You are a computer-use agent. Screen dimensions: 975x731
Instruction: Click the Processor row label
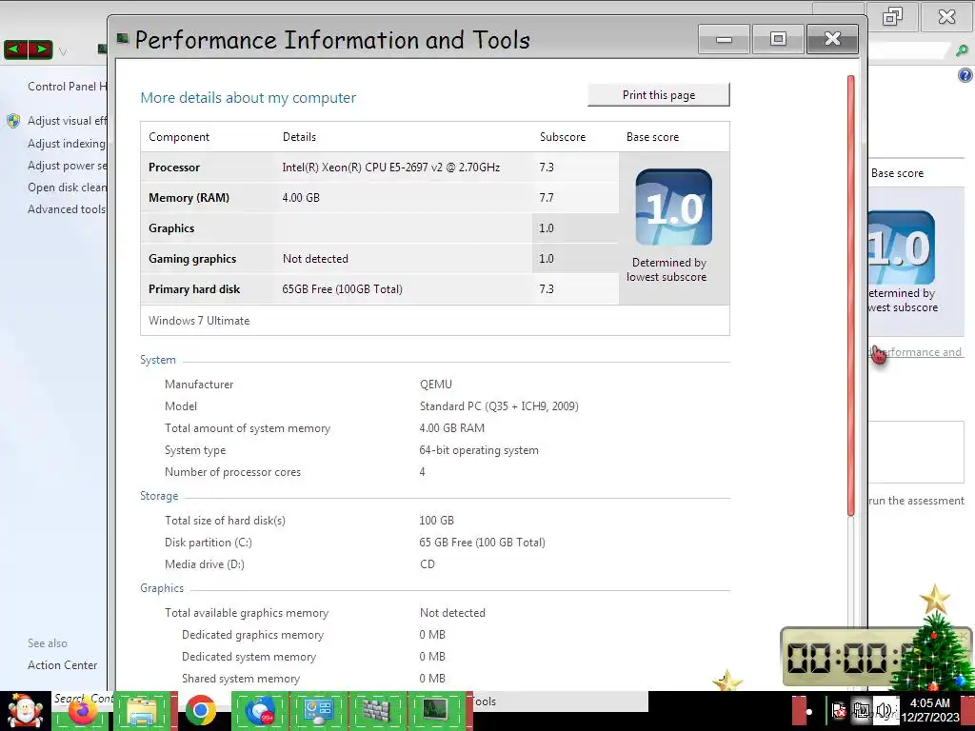click(x=174, y=168)
